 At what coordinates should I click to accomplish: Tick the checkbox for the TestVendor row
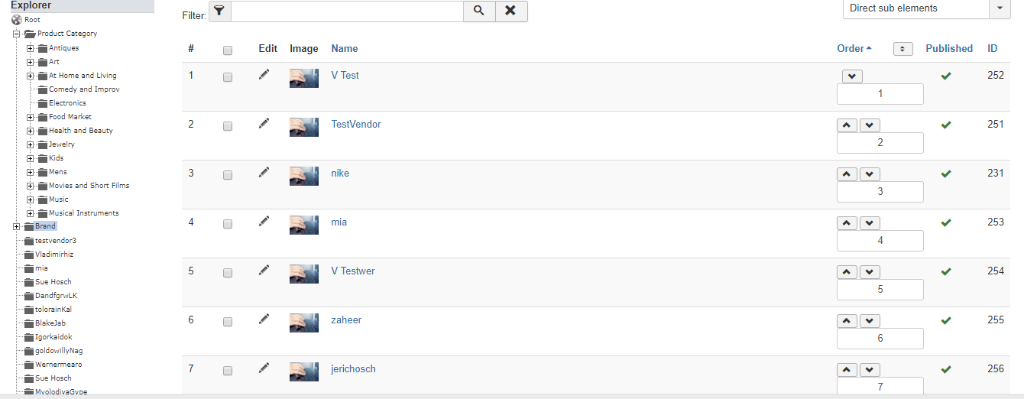pyautogui.click(x=228, y=126)
